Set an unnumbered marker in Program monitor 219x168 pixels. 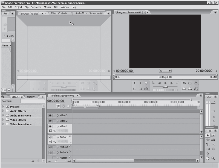click(146, 83)
